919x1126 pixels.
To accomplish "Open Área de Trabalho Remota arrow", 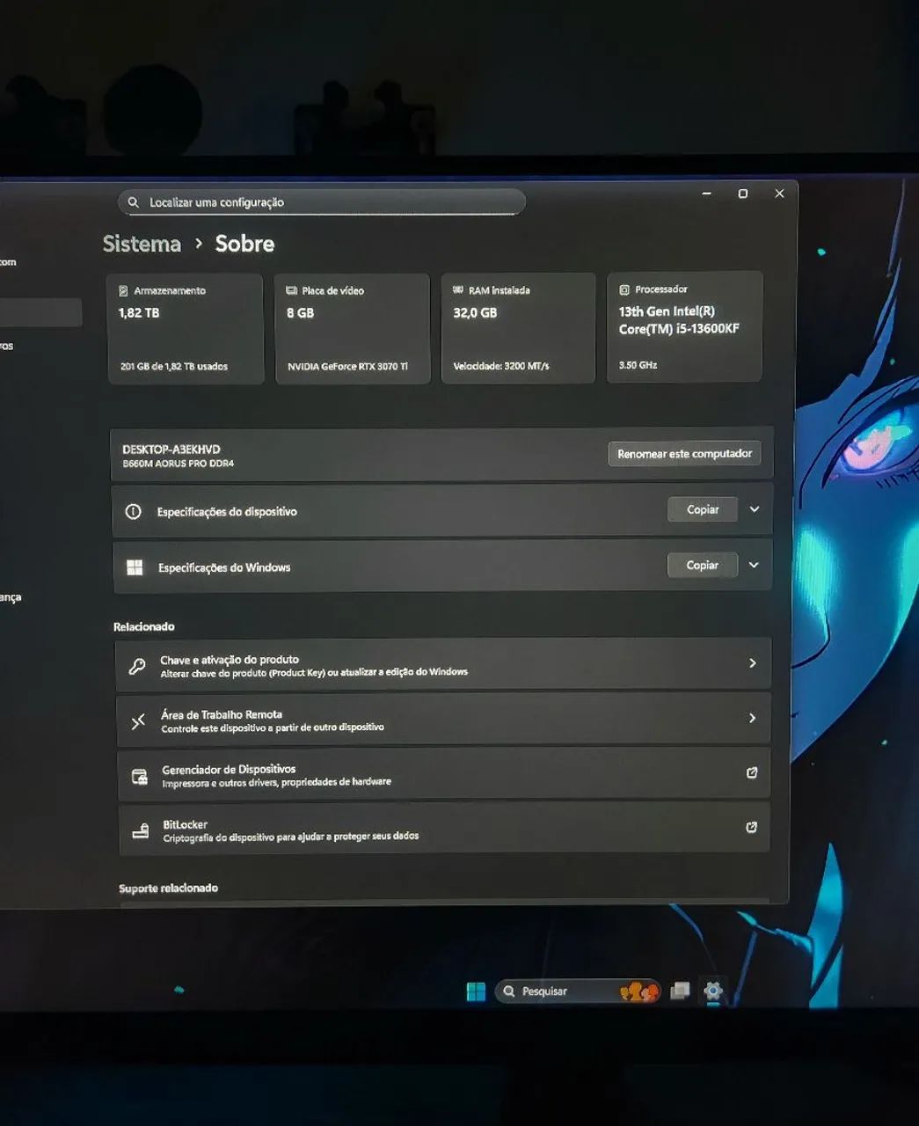I will 752,718.
